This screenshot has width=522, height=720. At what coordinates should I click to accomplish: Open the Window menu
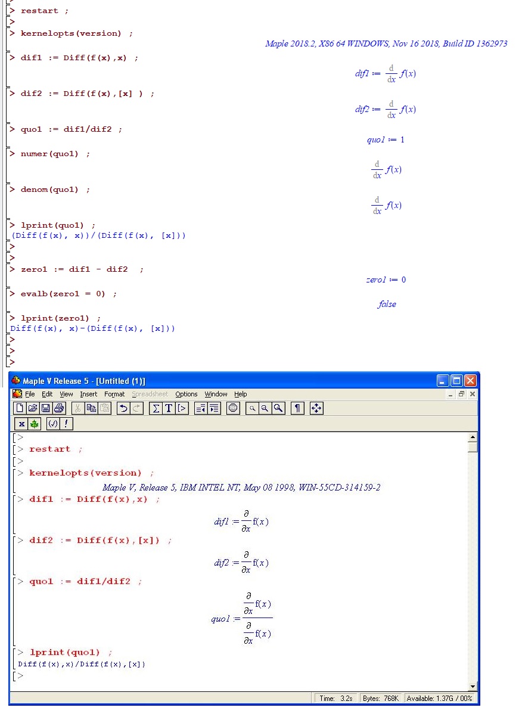pos(216,394)
